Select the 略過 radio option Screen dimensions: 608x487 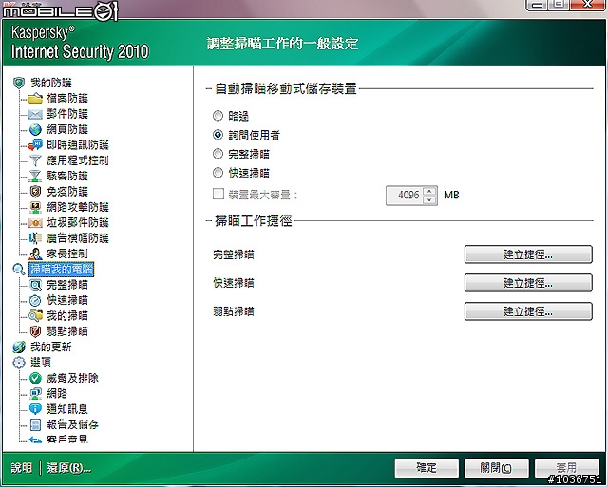[218, 116]
